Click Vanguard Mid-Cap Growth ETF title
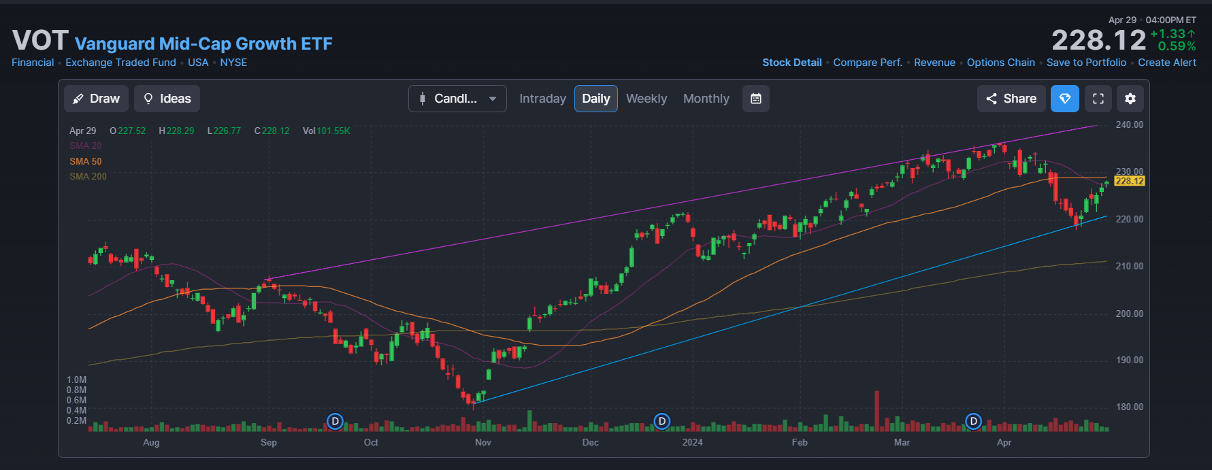Screen dimensions: 1212x470 203,44
